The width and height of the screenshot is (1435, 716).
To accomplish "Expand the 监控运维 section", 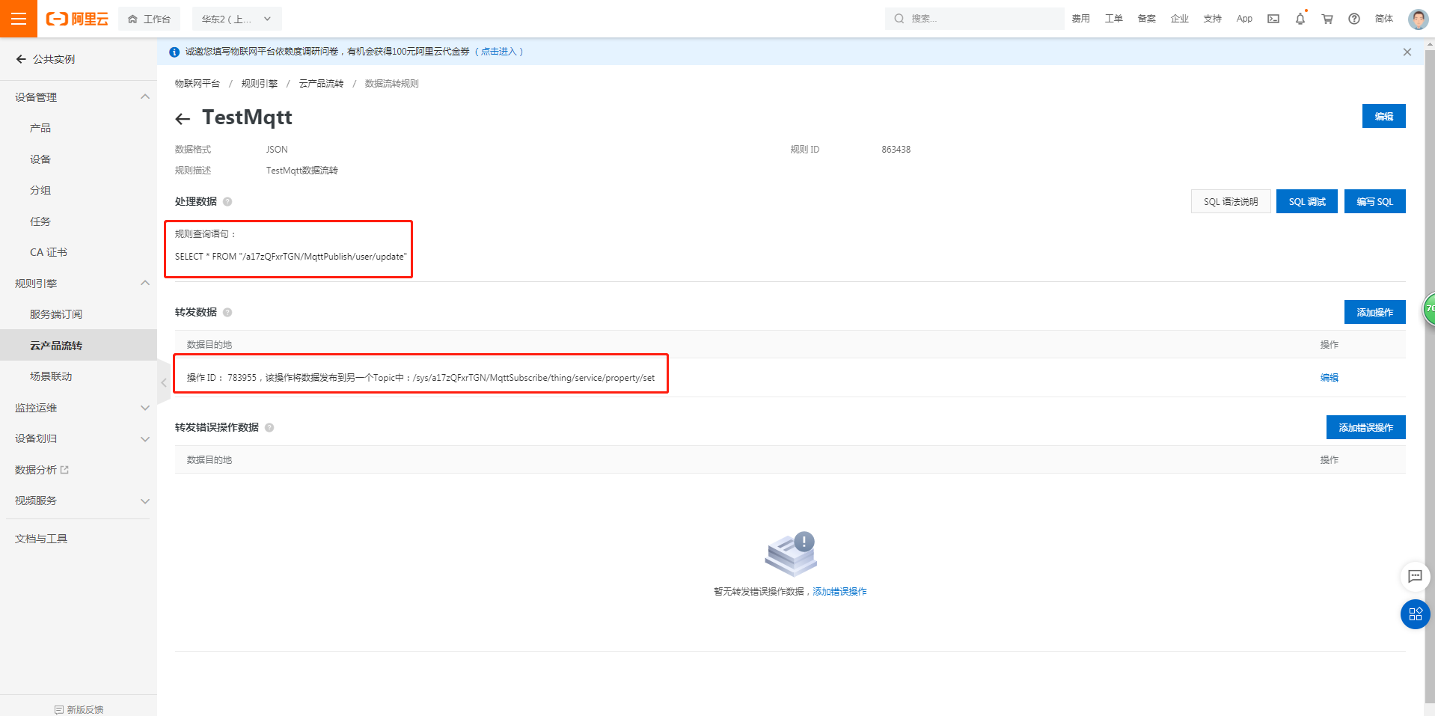I will (145, 408).
